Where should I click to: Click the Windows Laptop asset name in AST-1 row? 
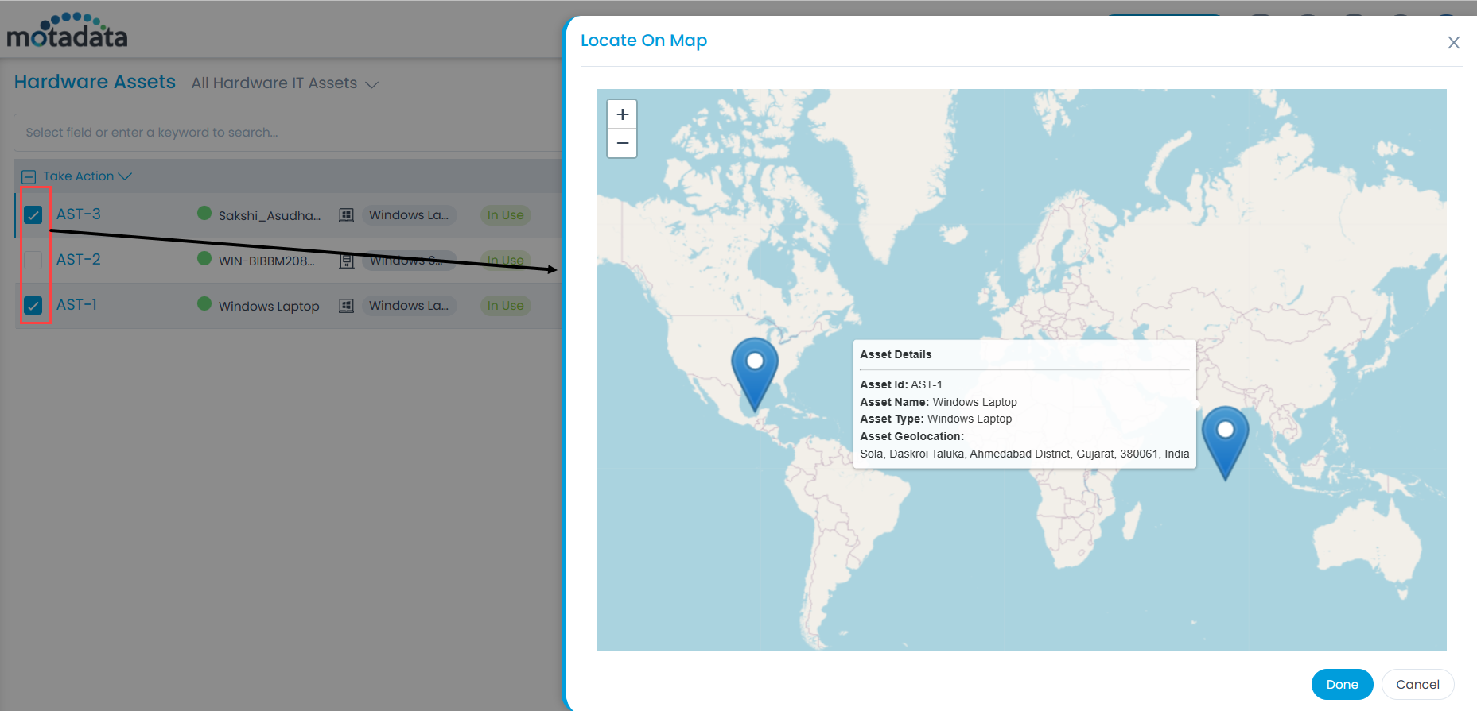tap(269, 307)
